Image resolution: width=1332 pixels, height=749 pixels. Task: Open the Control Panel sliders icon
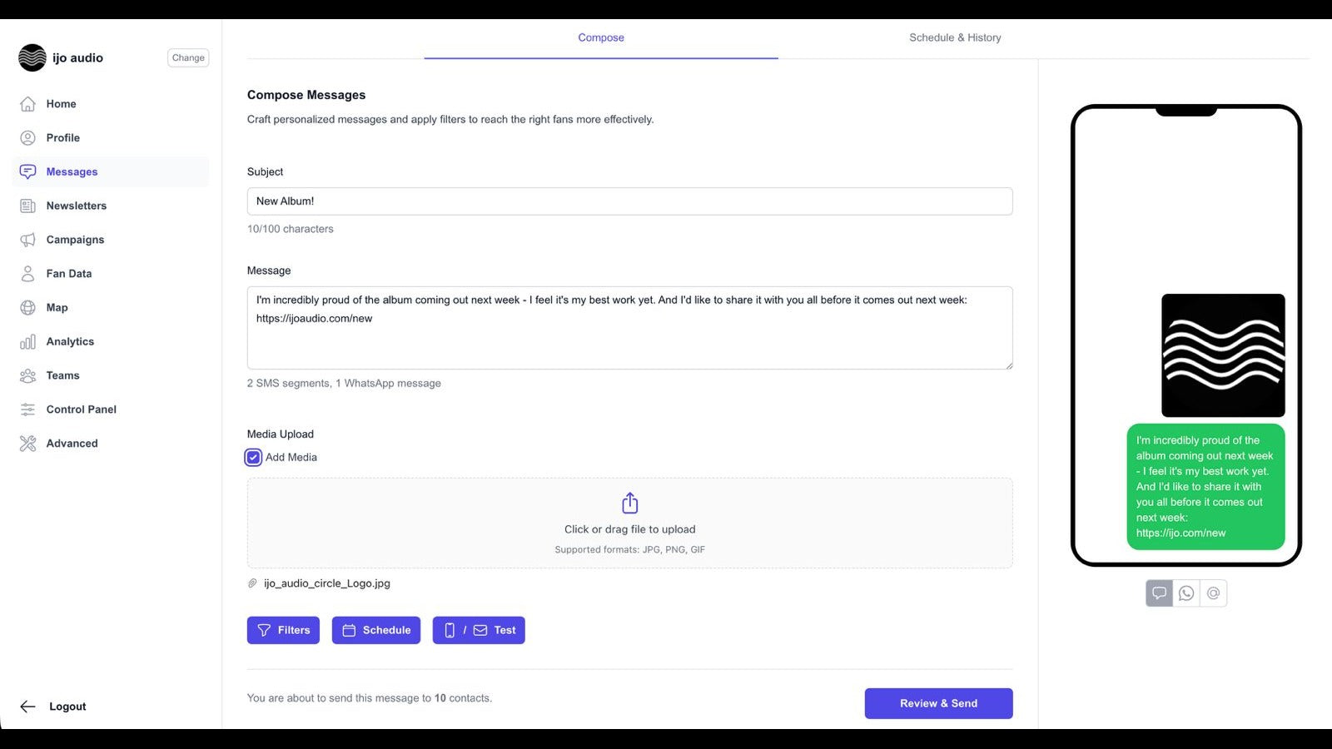(27, 409)
